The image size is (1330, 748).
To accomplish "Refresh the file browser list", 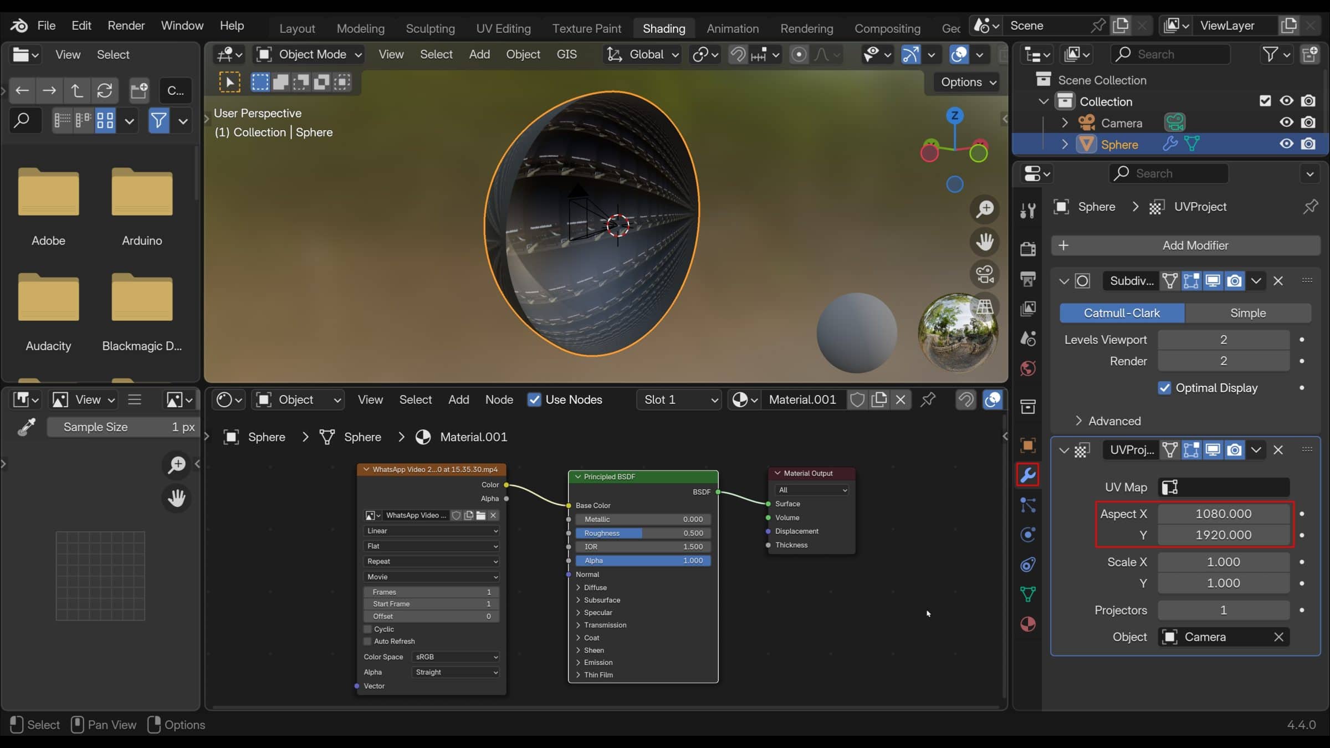I will [x=105, y=90].
